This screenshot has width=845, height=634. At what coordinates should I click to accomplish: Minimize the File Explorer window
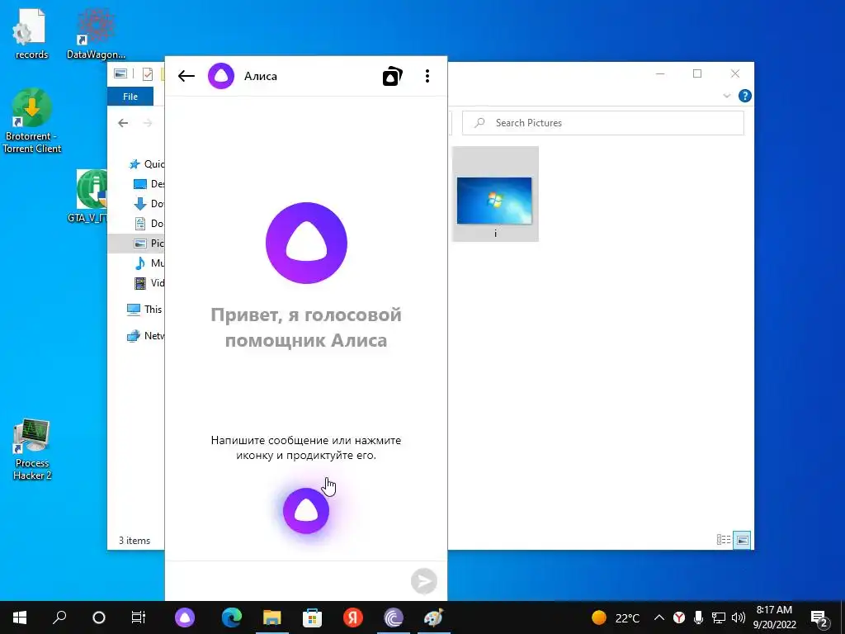point(660,73)
